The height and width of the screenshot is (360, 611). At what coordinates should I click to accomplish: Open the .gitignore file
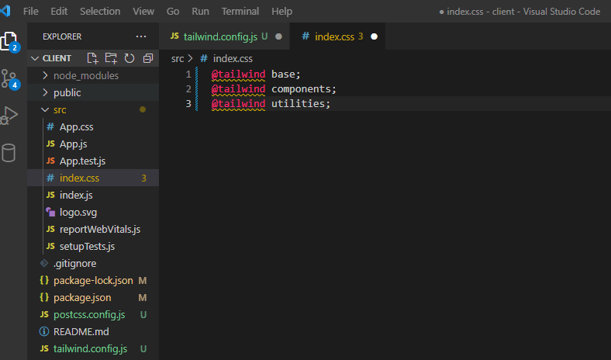pos(93,264)
